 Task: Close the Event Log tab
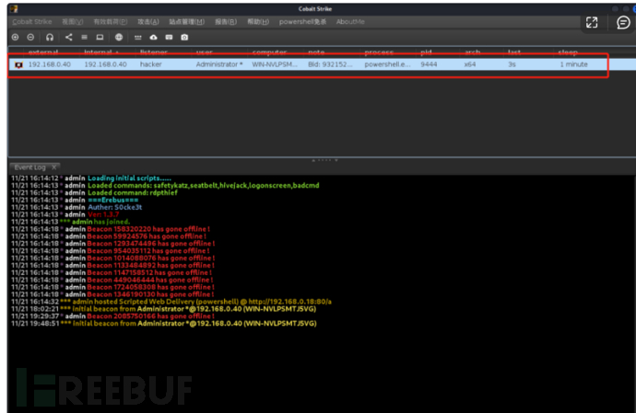tap(54, 166)
